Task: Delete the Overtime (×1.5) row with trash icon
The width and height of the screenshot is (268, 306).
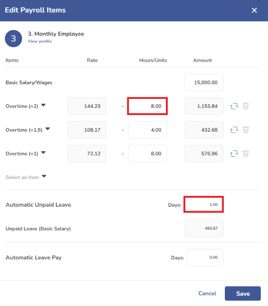Action: pyautogui.click(x=246, y=130)
